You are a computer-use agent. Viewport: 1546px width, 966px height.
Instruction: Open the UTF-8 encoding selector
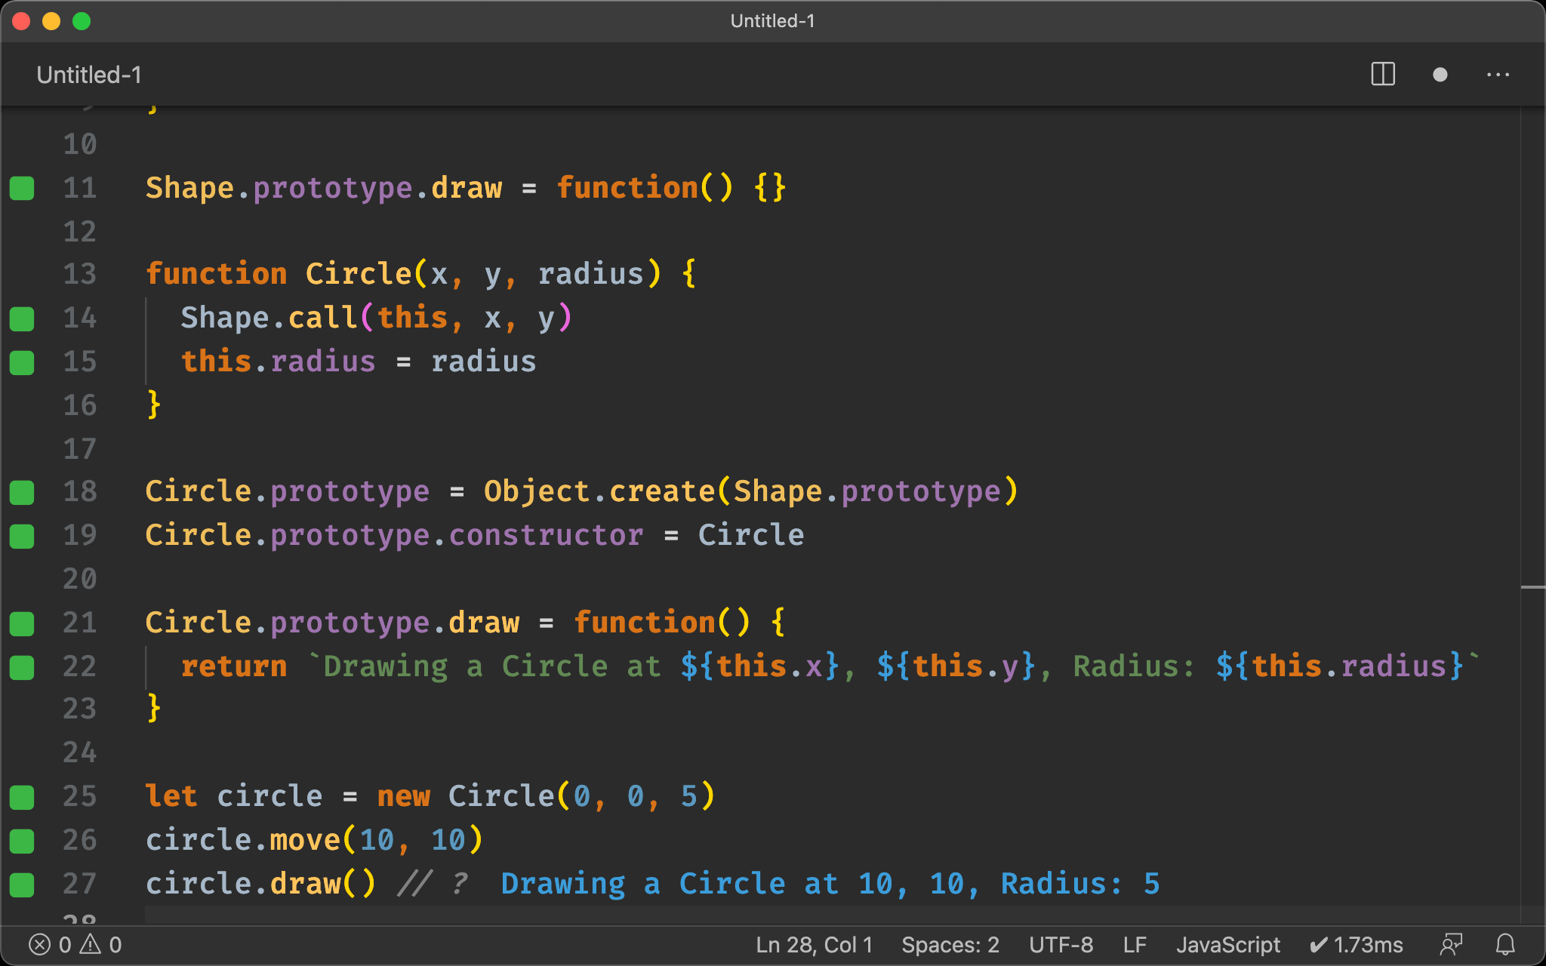coord(1060,944)
